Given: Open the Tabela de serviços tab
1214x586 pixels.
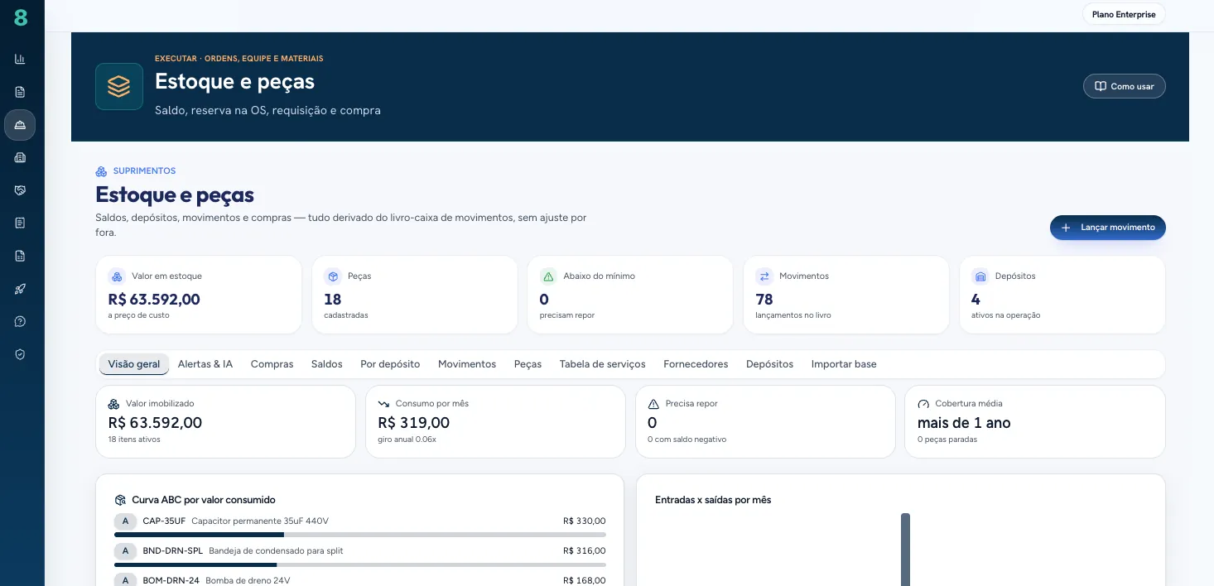Looking at the screenshot, I should 602,364.
